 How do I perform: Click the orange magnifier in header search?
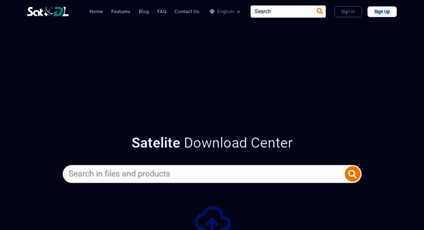[319, 11]
